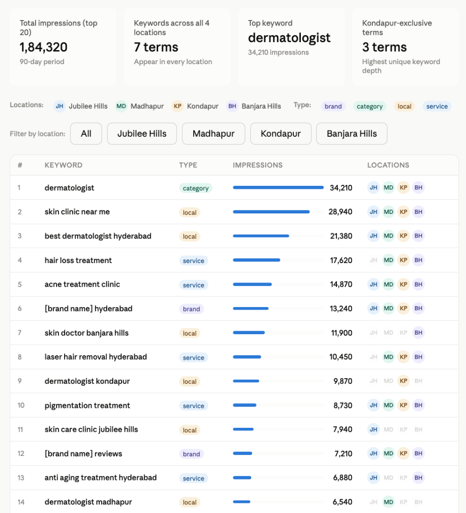Click the service type legend tag
Image resolution: width=466 pixels, height=513 pixels.
point(437,106)
